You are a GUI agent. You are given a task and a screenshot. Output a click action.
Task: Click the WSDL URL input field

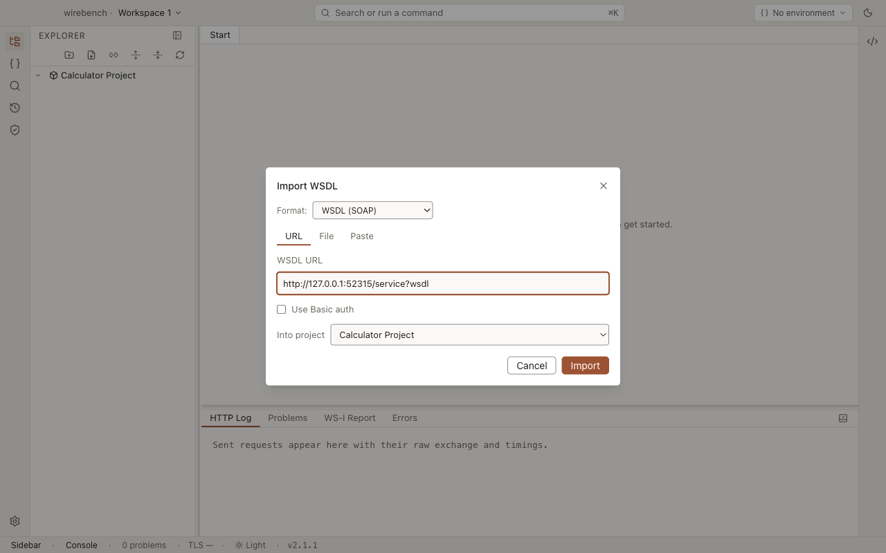click(x=443, y=283)
